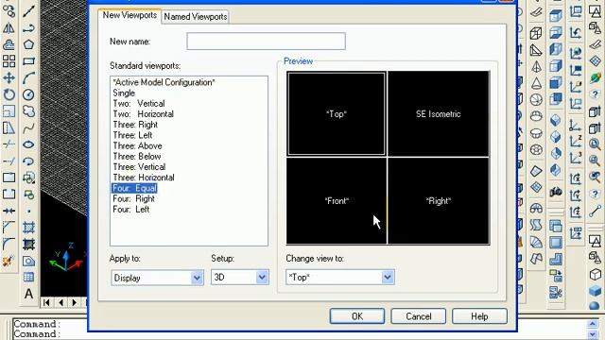Select the Revision Cloud tool

coord(28,111)
